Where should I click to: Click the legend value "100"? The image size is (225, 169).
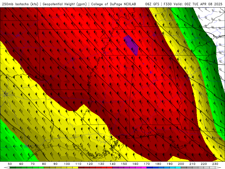pos(67,164)
